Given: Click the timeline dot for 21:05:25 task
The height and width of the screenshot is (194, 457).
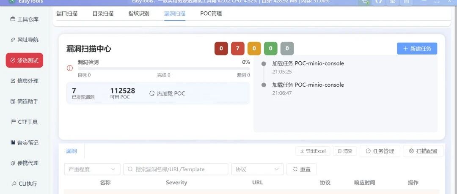Looking at the screenshot, I should (x=264, y=63).
